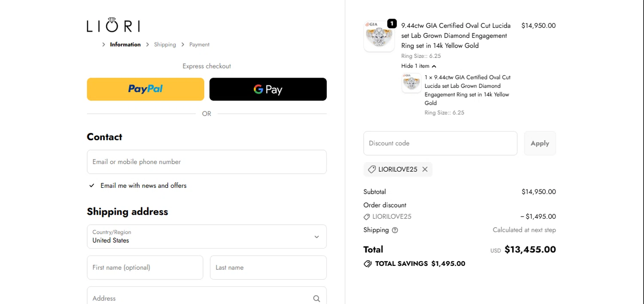The height and width of the screenshot is (304, 644).
Task: Go to the Payment breadcrumb step
Action: [199, 45]
